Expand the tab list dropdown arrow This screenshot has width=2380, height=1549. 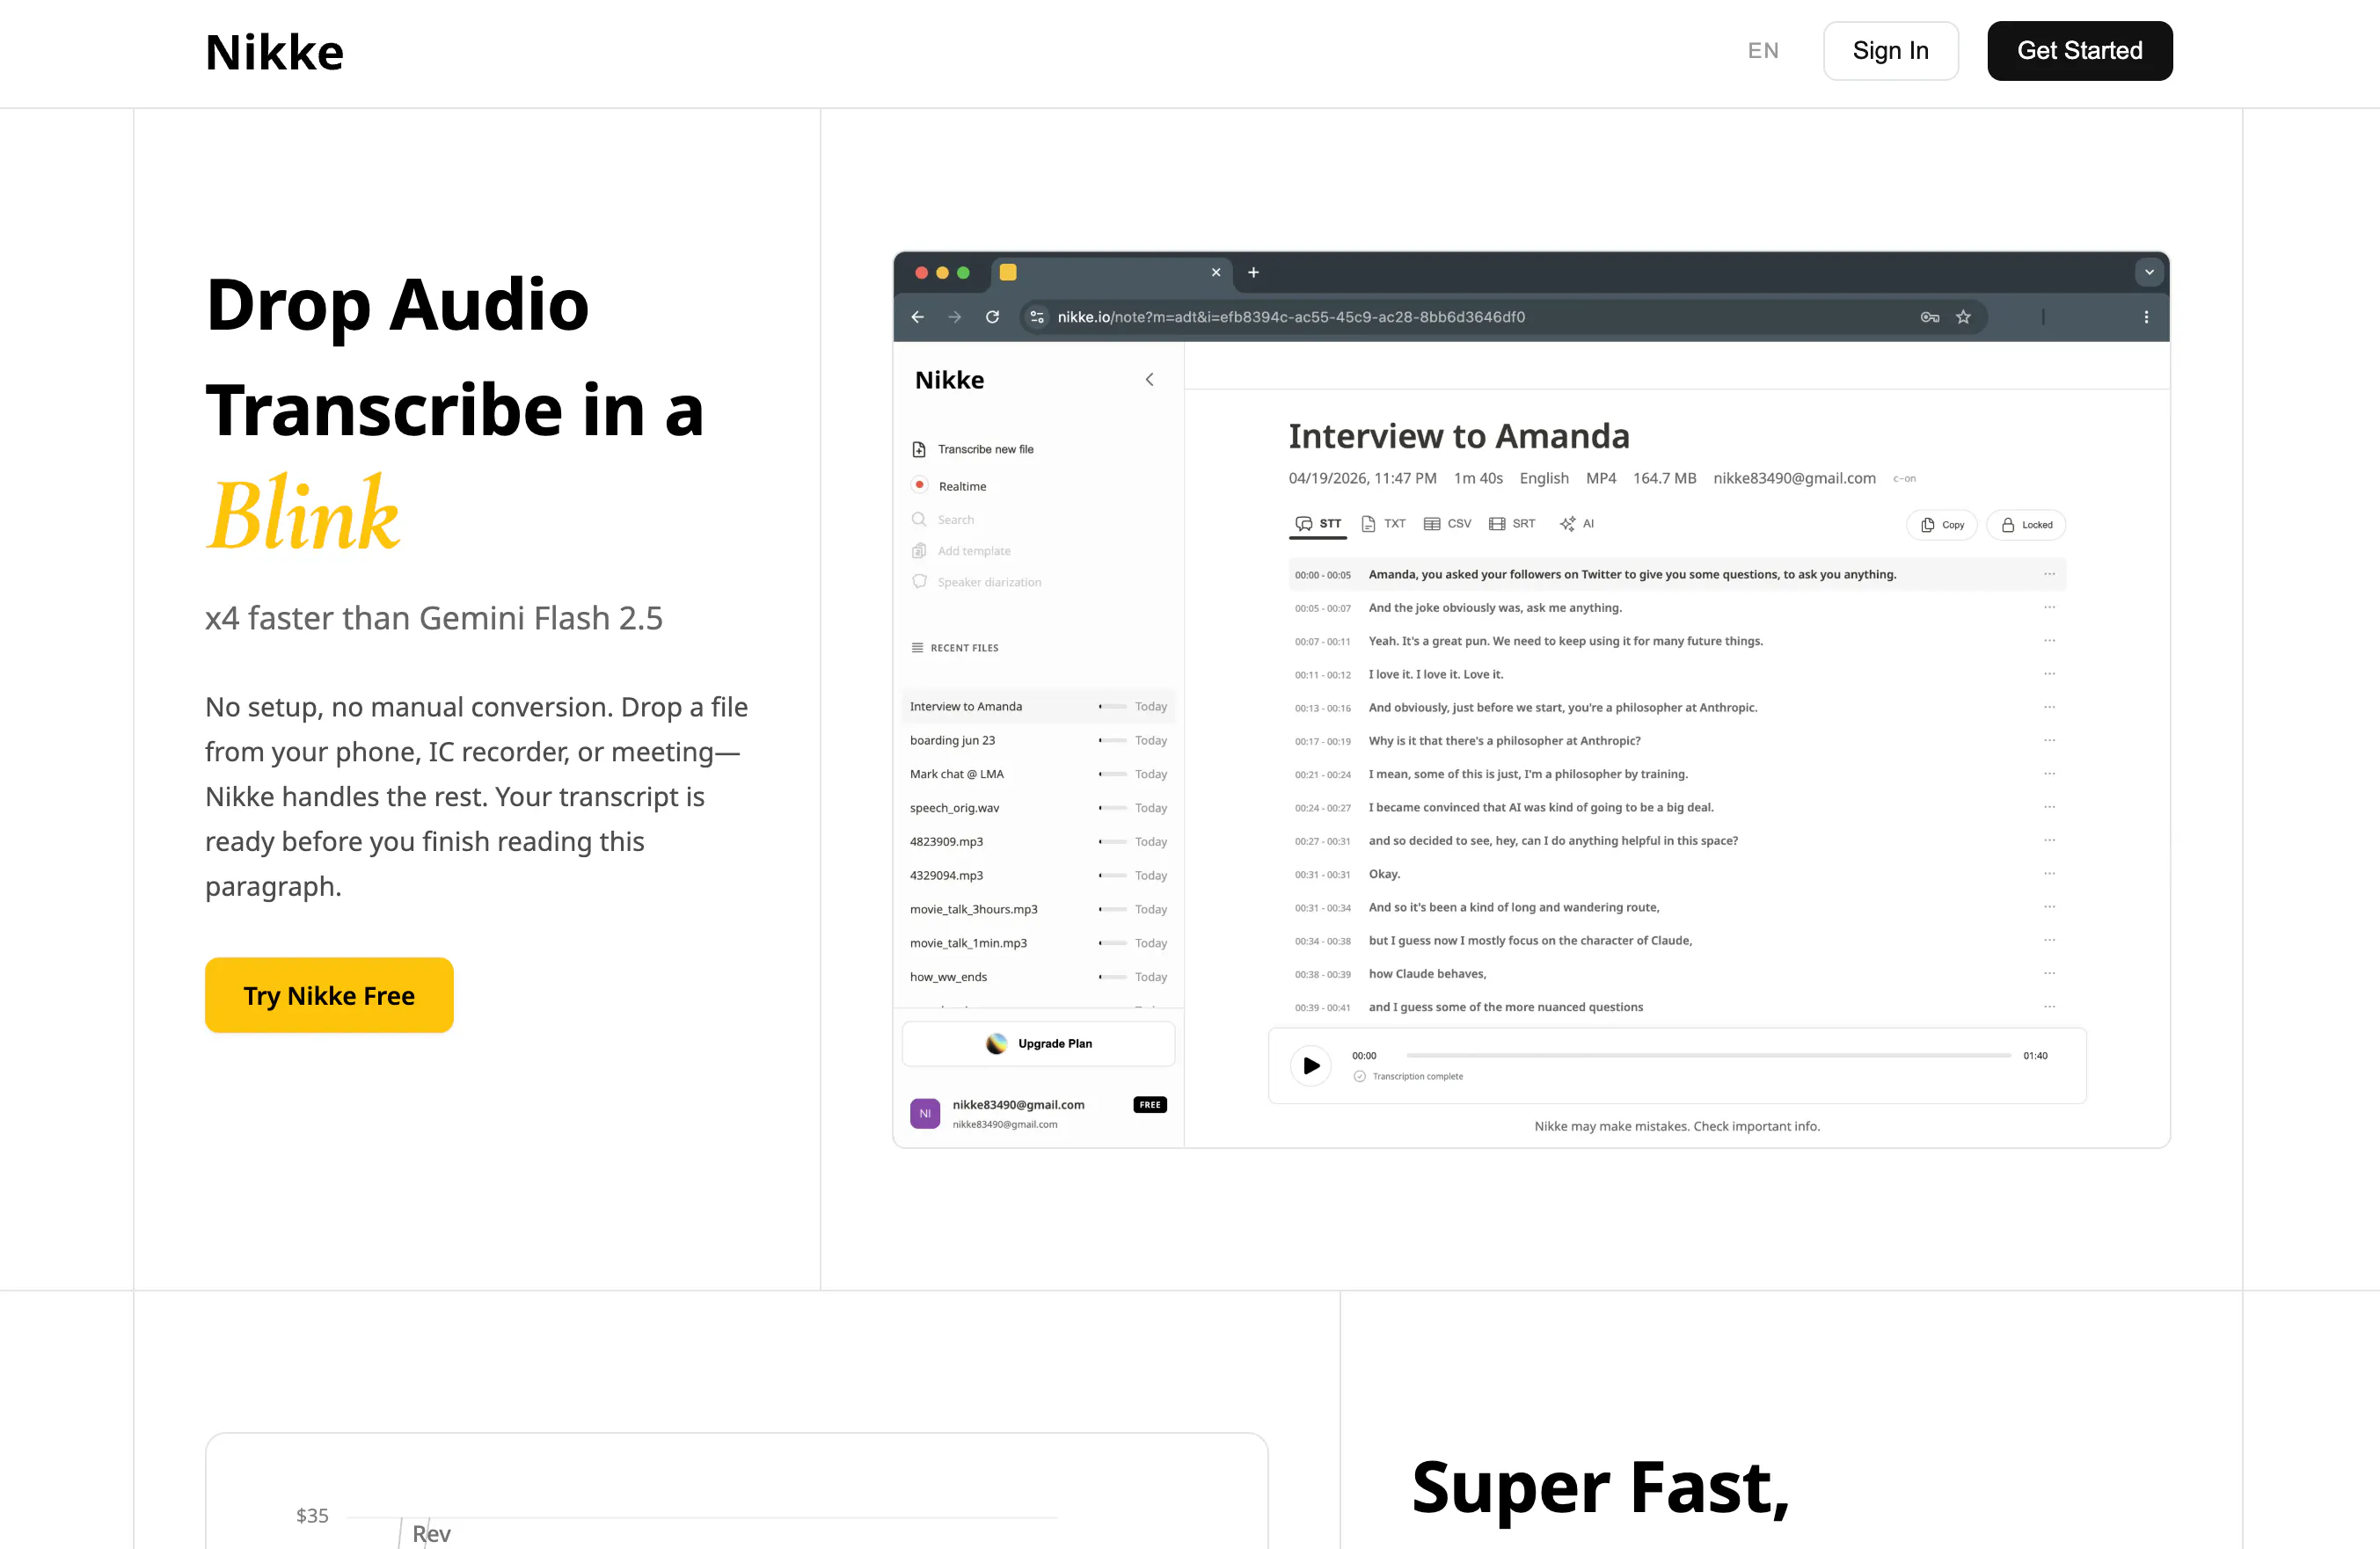(x=2149, y=272)
